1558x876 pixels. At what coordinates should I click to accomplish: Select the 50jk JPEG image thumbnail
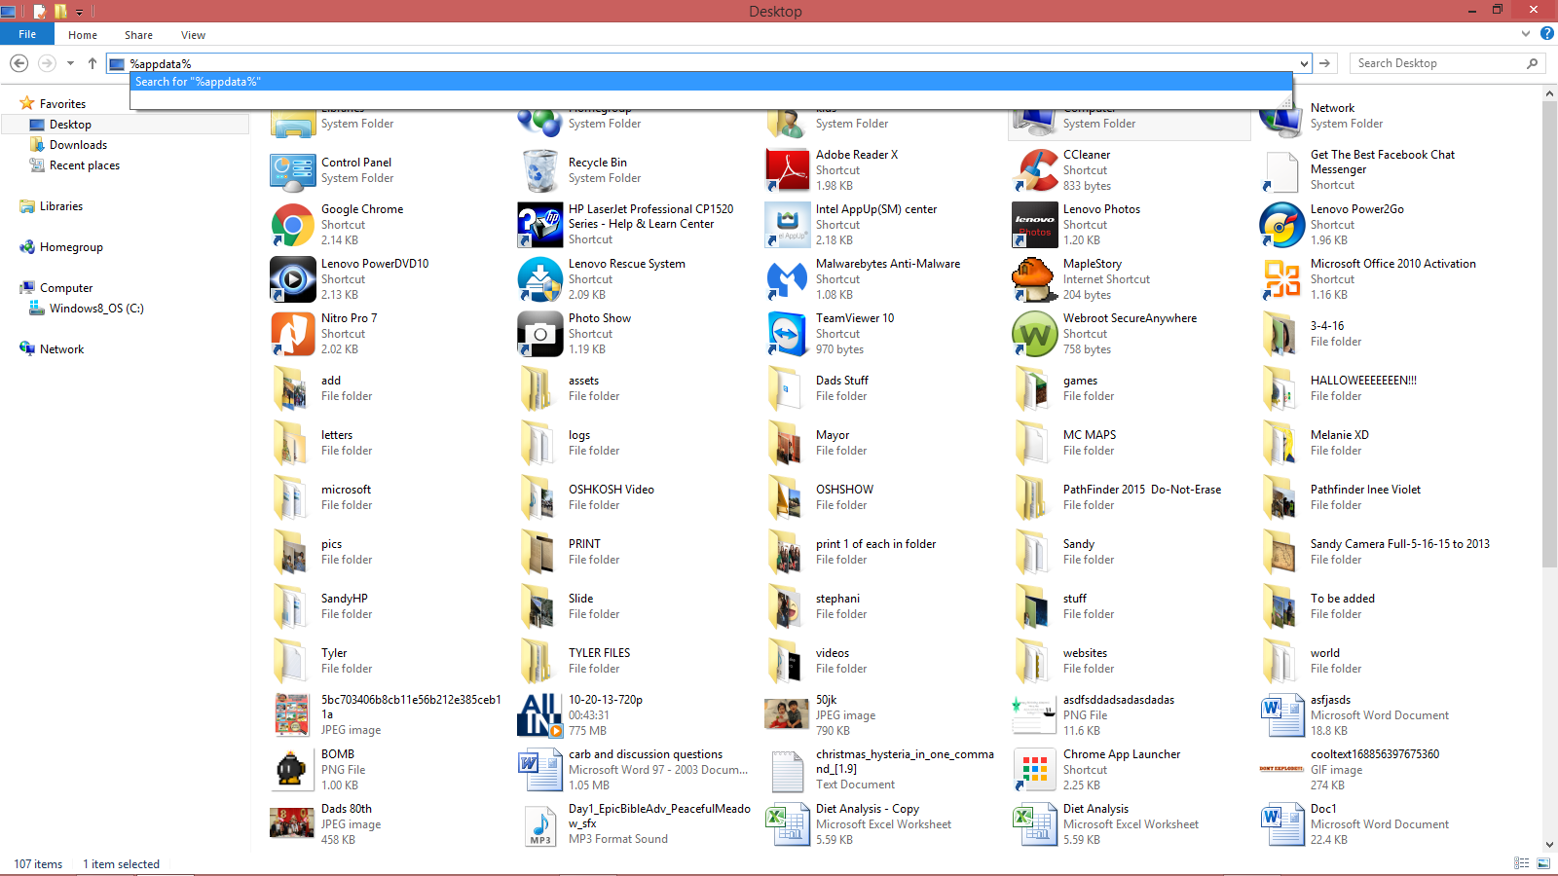787,715
